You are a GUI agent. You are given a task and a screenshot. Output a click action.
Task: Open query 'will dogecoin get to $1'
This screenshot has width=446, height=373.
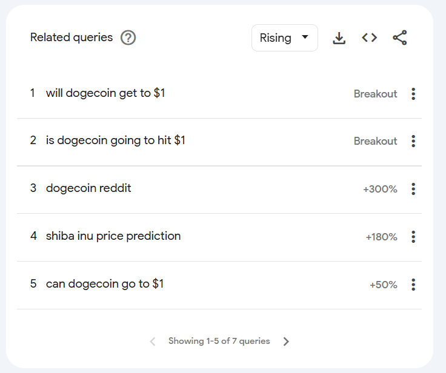click(x=105, y=93)
